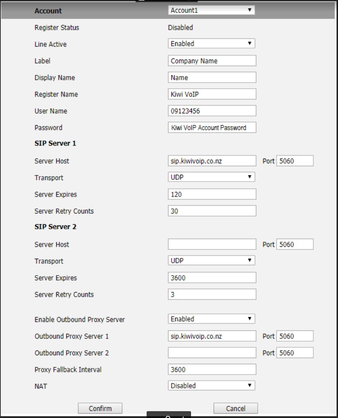
Task: Click the SIP Server 1 Server Host field
Action: click(x=212, y=161)
